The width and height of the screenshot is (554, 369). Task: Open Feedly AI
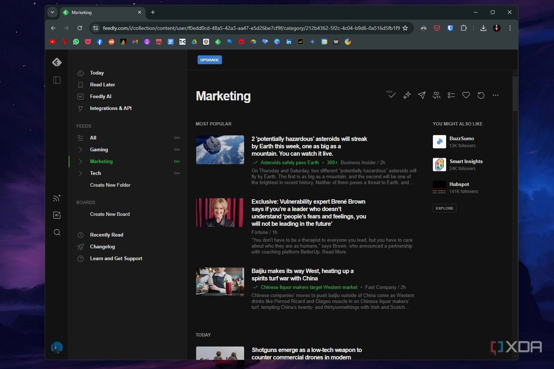click(100, 96)
